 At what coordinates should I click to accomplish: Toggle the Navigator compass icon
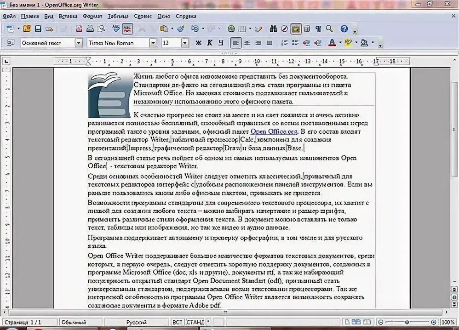click(x=284, y=28)
